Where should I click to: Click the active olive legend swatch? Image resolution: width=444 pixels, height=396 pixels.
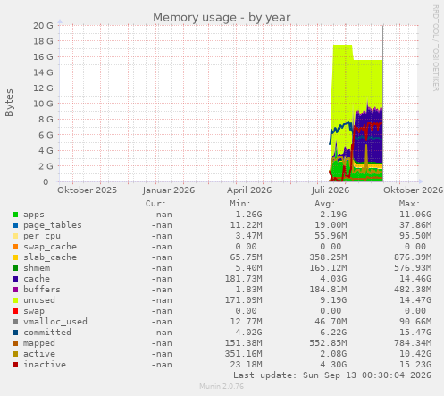pyautogui.click(x=15, y=354)
